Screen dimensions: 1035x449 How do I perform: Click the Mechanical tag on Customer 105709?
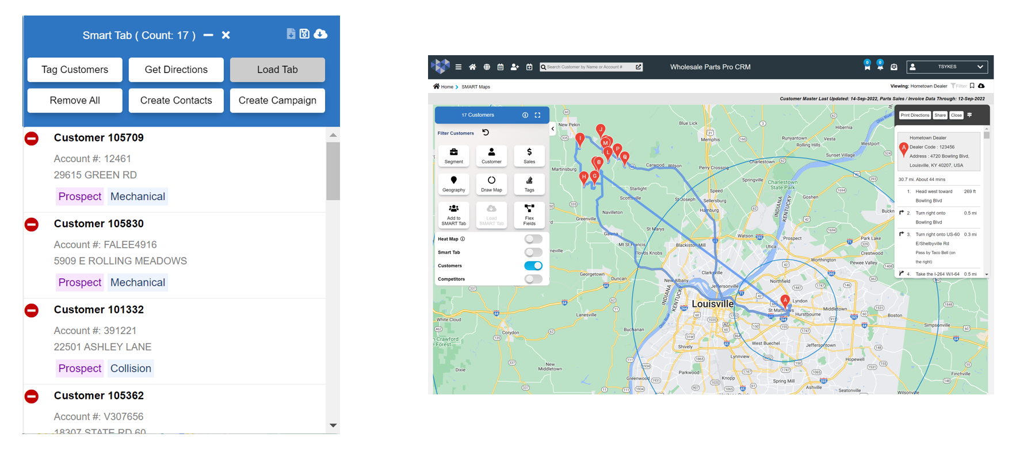point(138,197)
